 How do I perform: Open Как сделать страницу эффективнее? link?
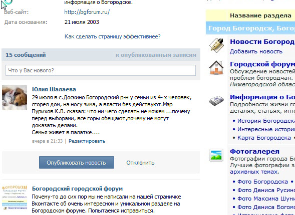[x=113, y=36]
